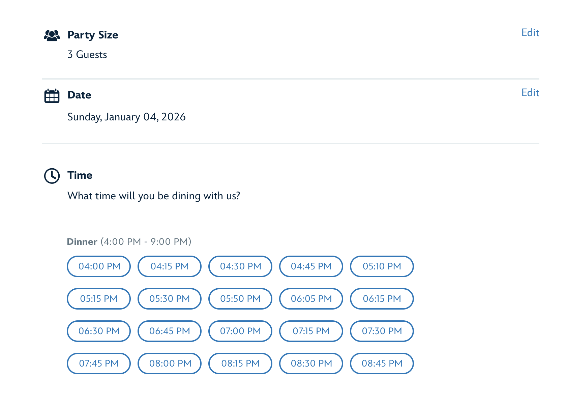Select the 07:00 PM dinner time

[x=240, y=331]
